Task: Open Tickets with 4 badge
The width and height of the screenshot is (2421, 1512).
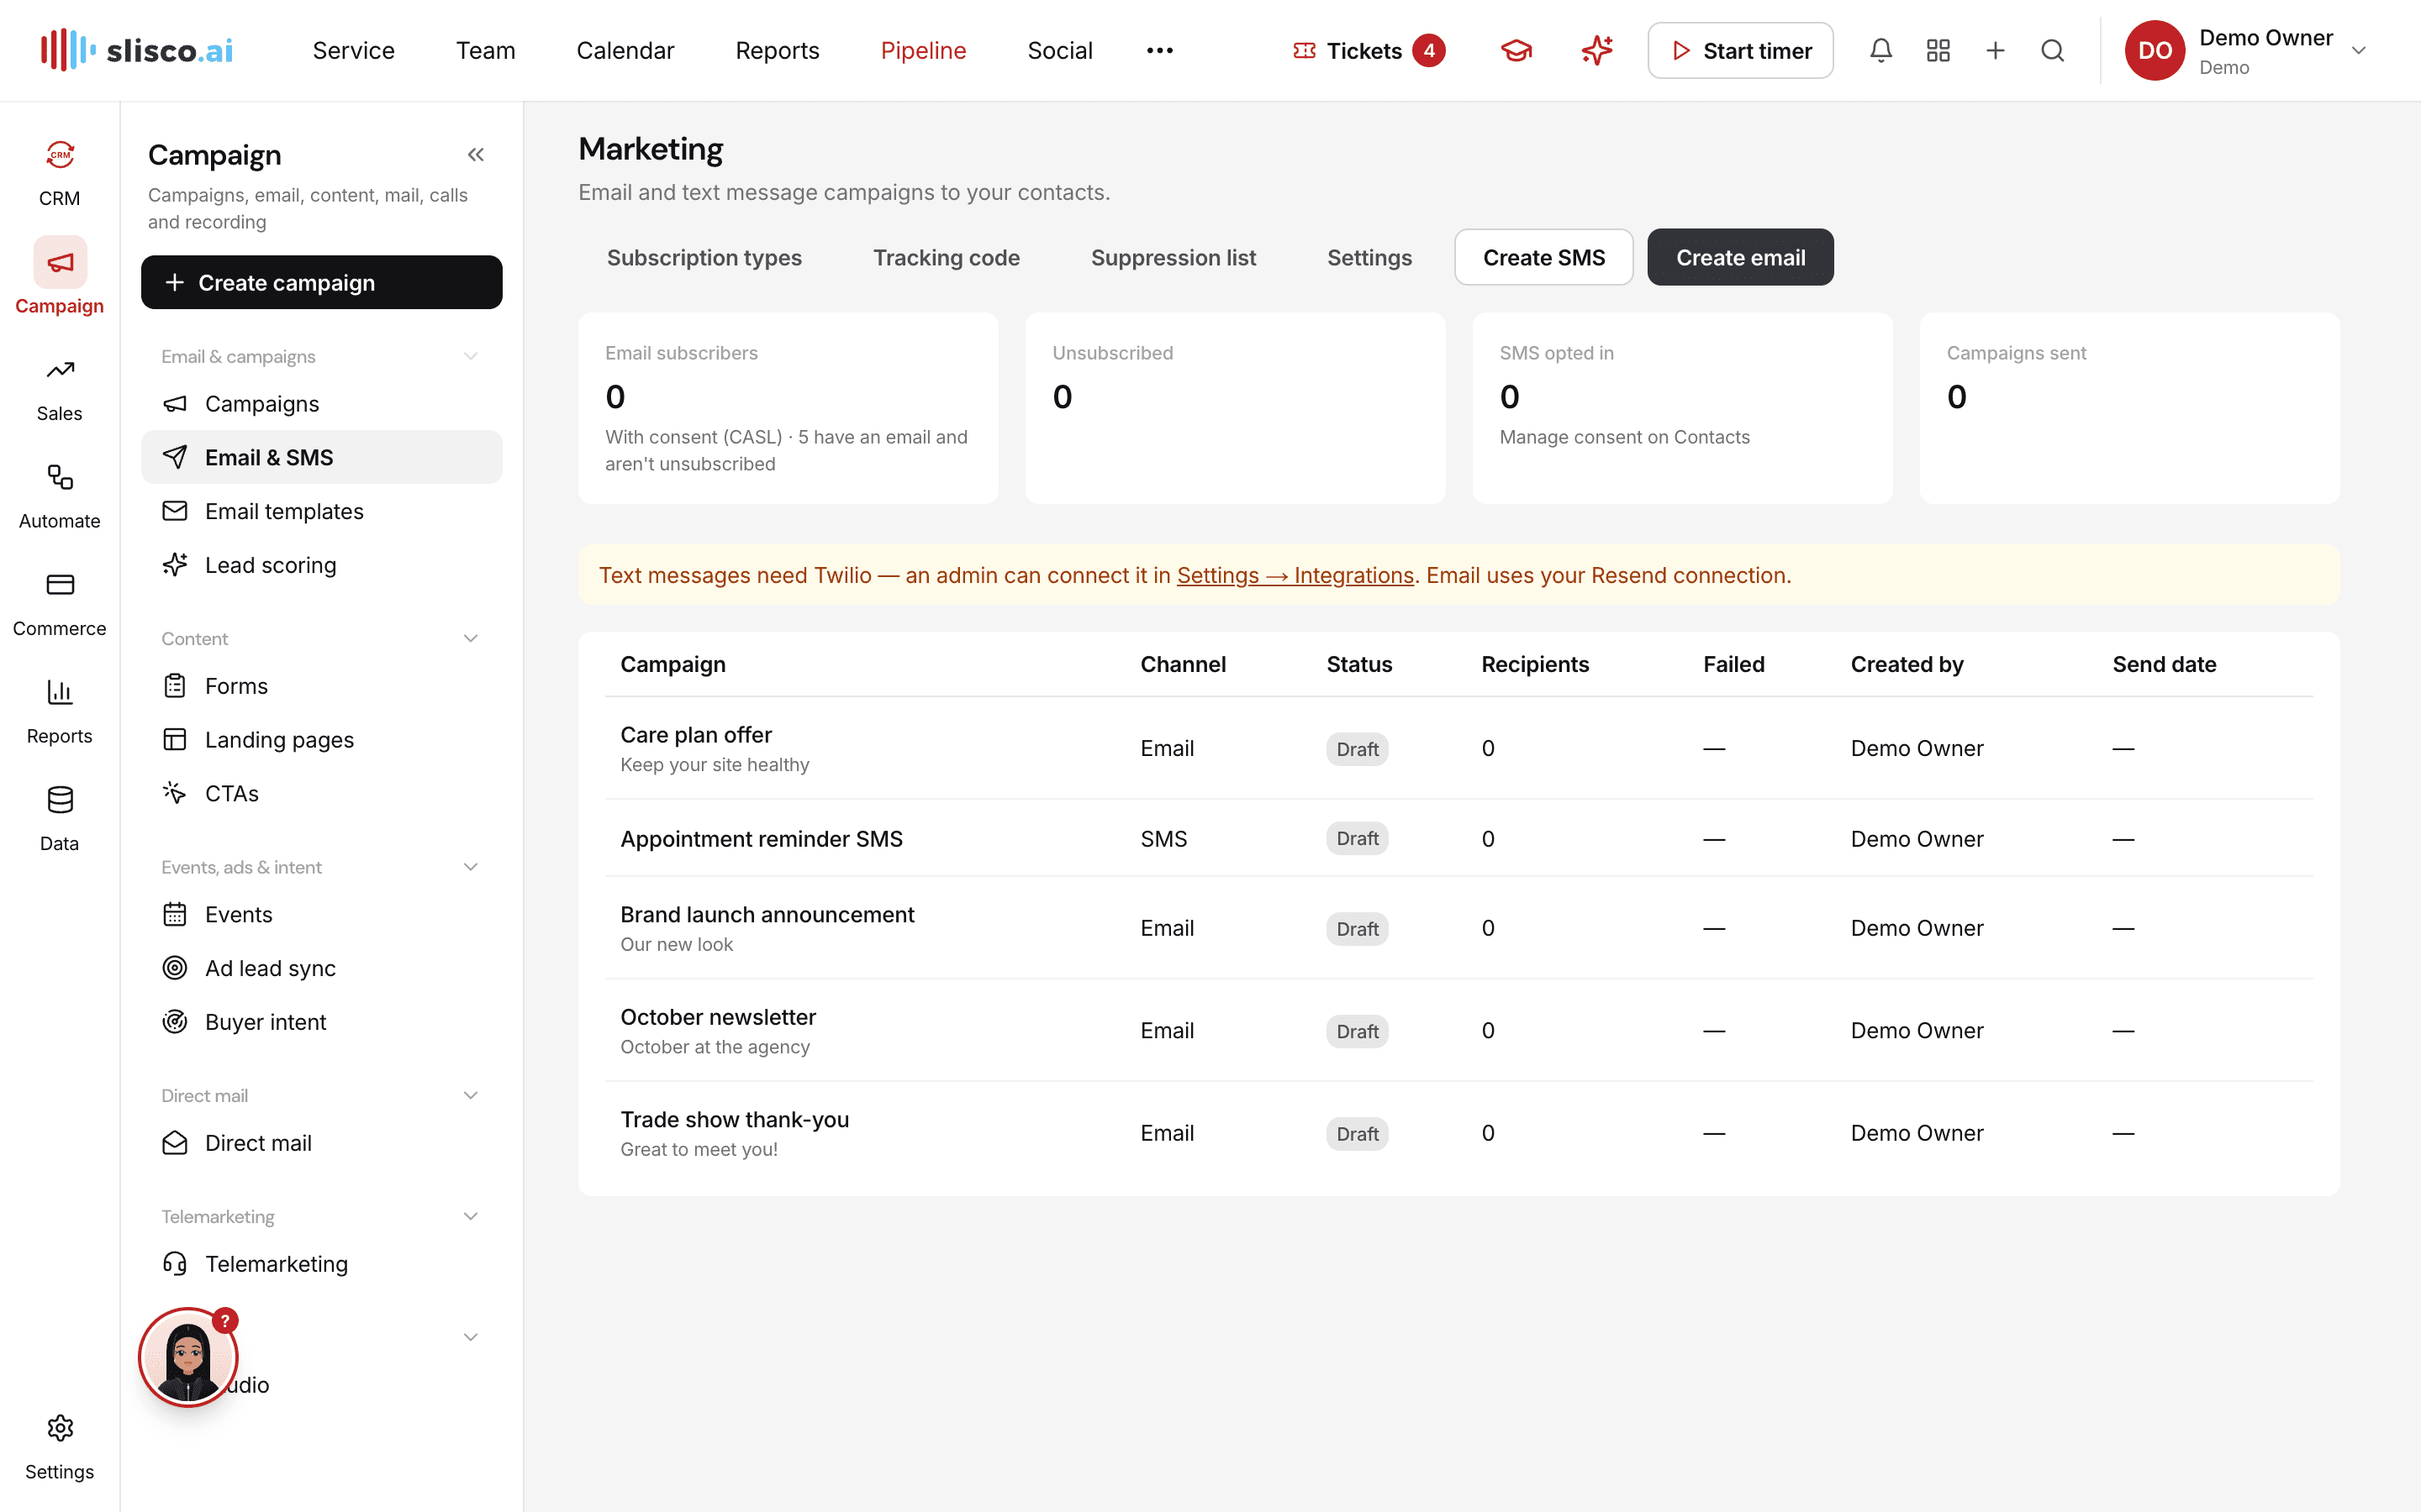Action: [x=1368, y=50]
